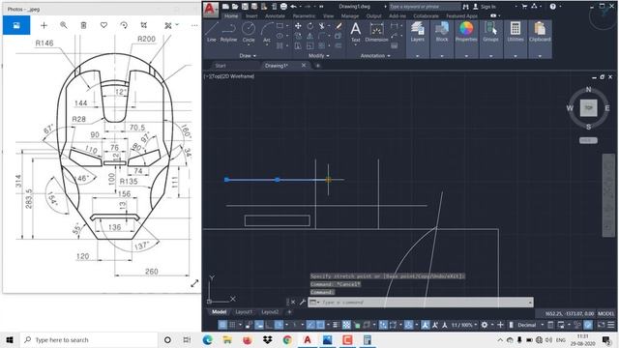619x348 pixels.
Task: Toggle grid display in the status bar
Action: [x=222, y=325]
